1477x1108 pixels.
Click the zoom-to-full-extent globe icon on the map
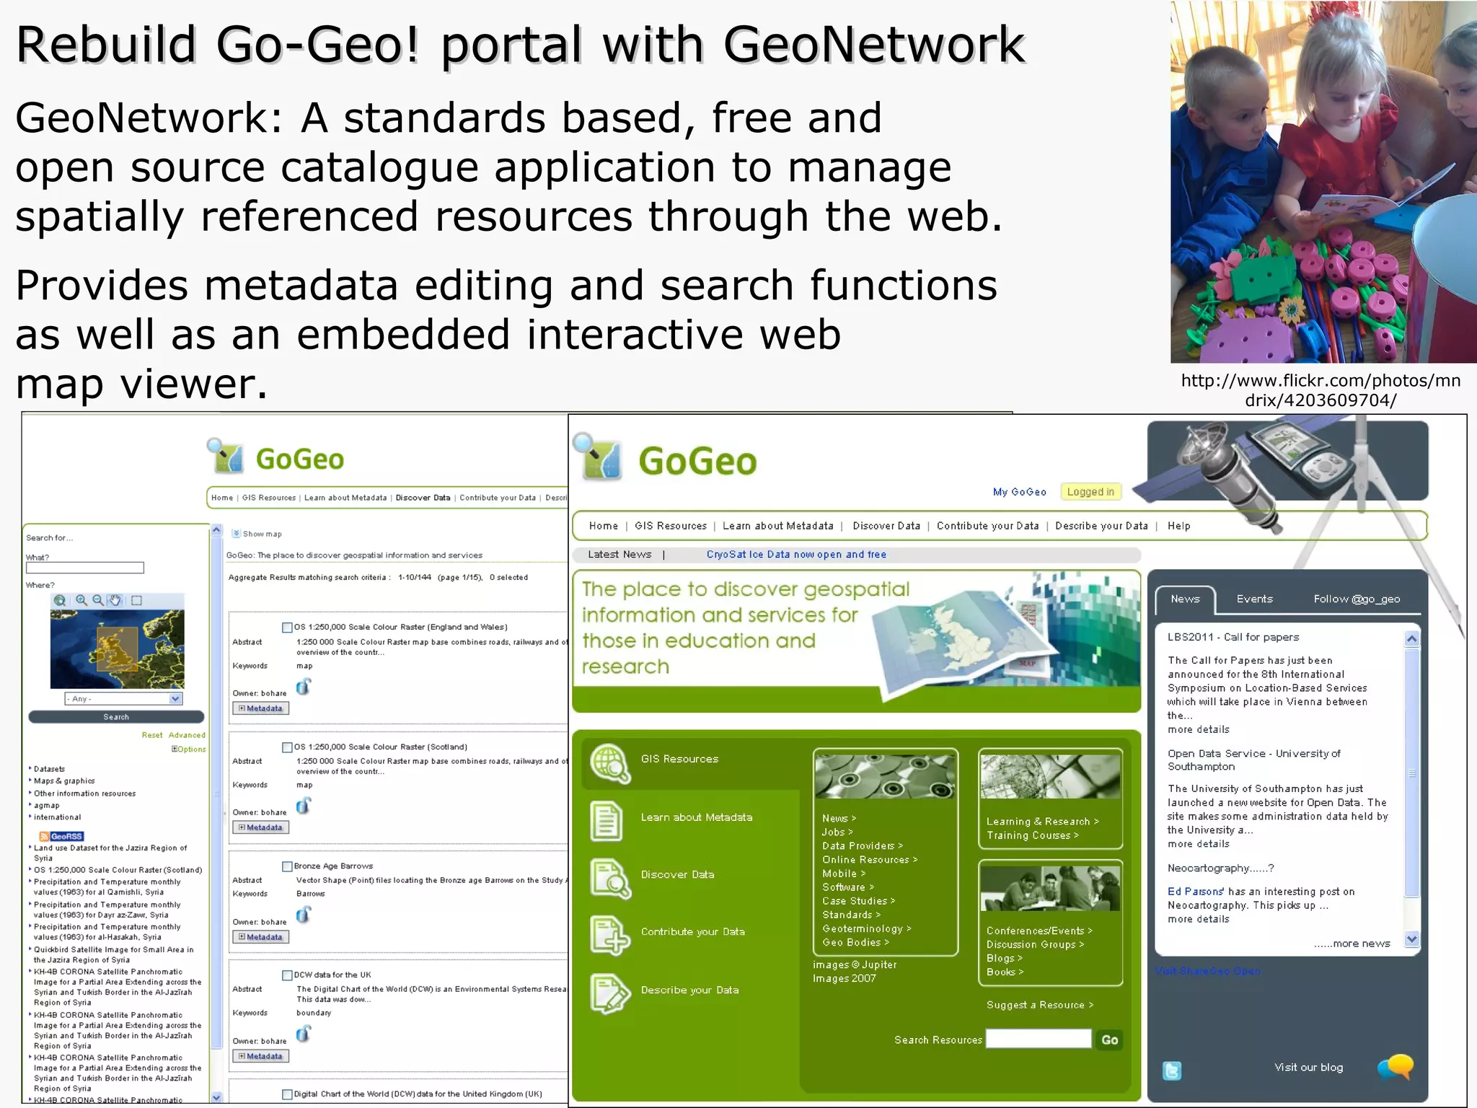pos(60,600)
